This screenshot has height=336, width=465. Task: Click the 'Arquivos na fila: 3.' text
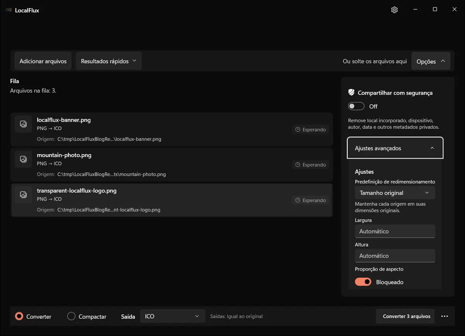tap(33, 91)
